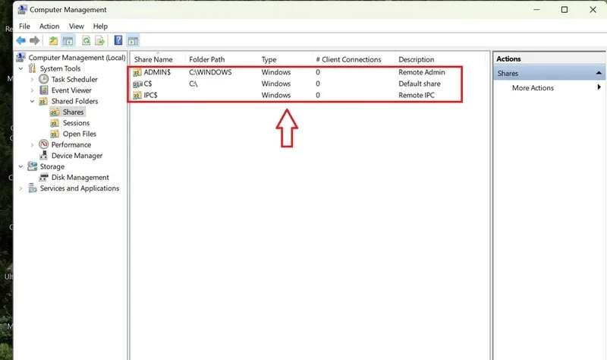The image size is (607, 360).
Task: Click the Remote Admin description cell
Action: (422, 72)
